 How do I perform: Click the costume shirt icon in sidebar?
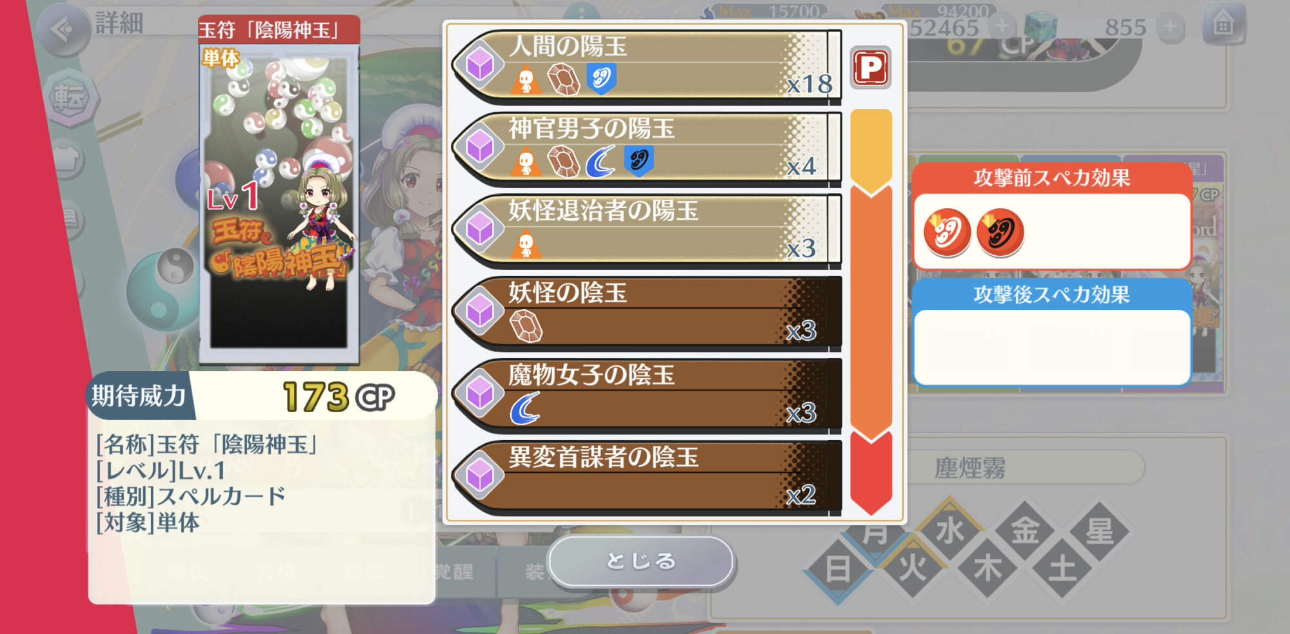[x=66, y=157]
